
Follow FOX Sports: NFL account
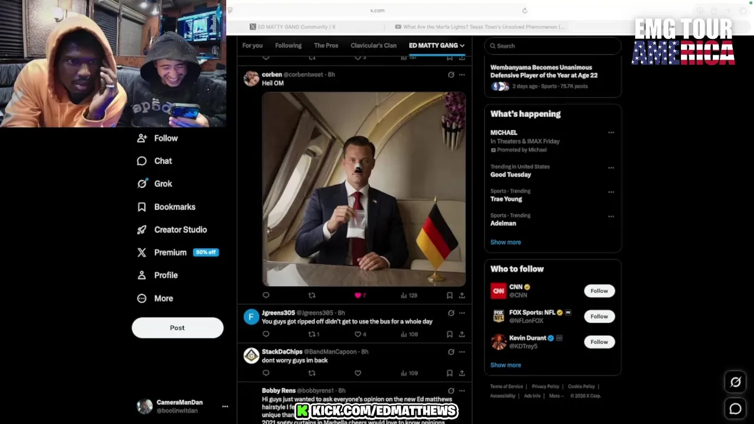599,316
